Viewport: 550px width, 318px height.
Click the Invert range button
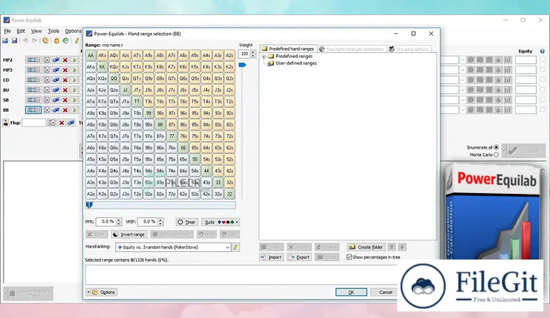129,235
